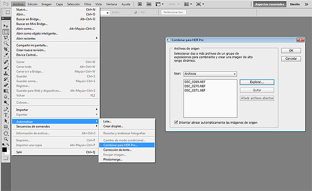Select the Clone Stamp tool
The height and width of the screenshot is (191, 312).
coord(6,73)
